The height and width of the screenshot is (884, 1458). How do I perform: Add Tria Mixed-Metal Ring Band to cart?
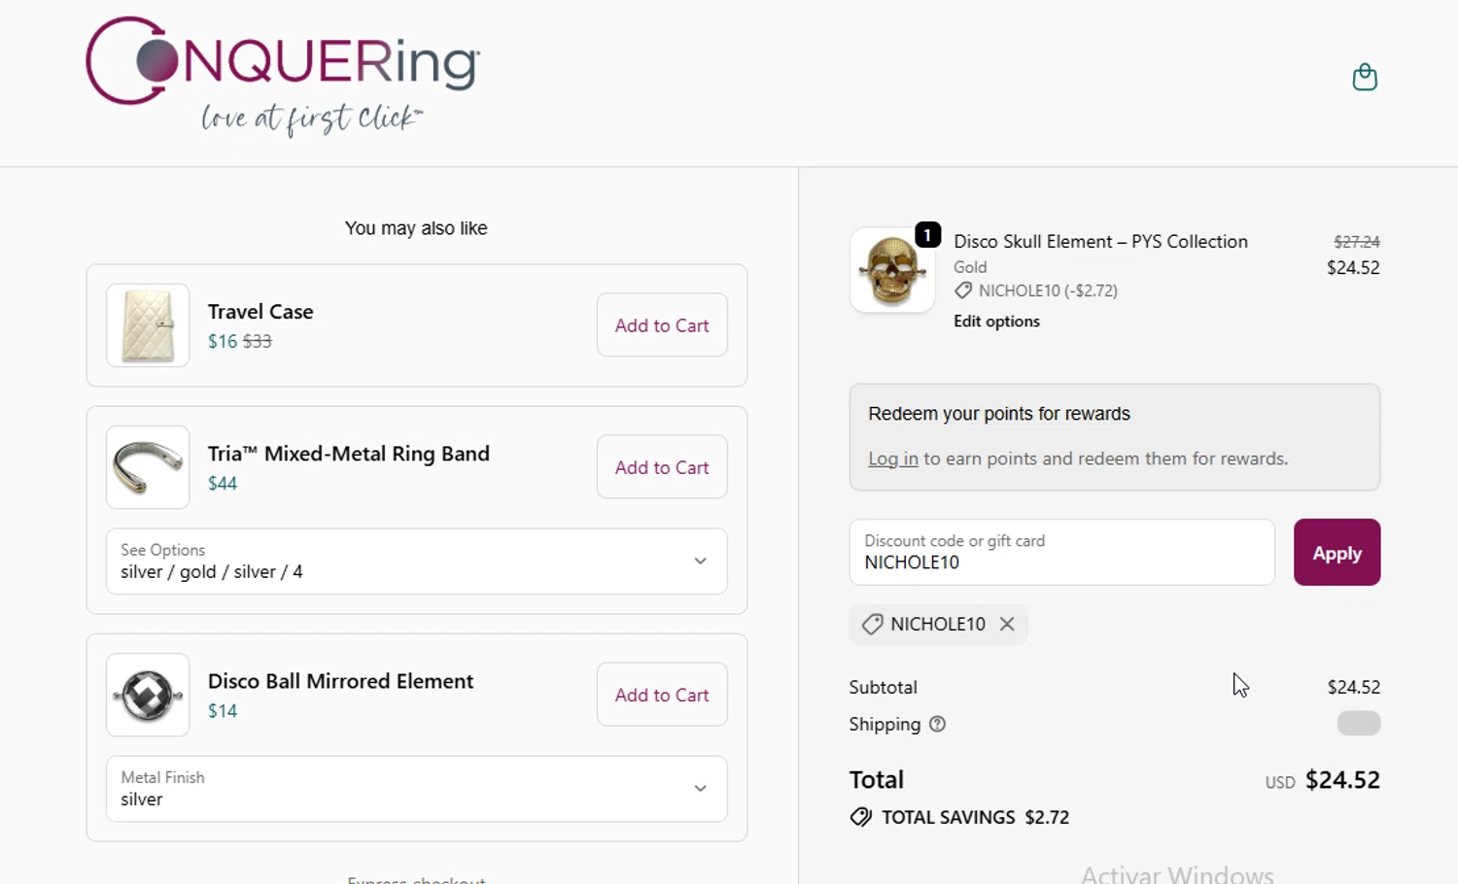click(x=662, y=467)
